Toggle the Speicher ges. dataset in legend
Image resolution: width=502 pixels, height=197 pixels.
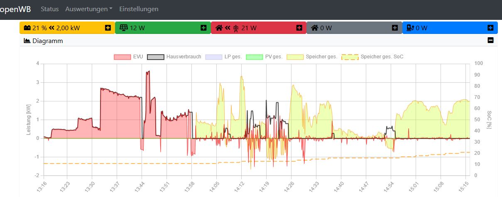coord(311,57)
